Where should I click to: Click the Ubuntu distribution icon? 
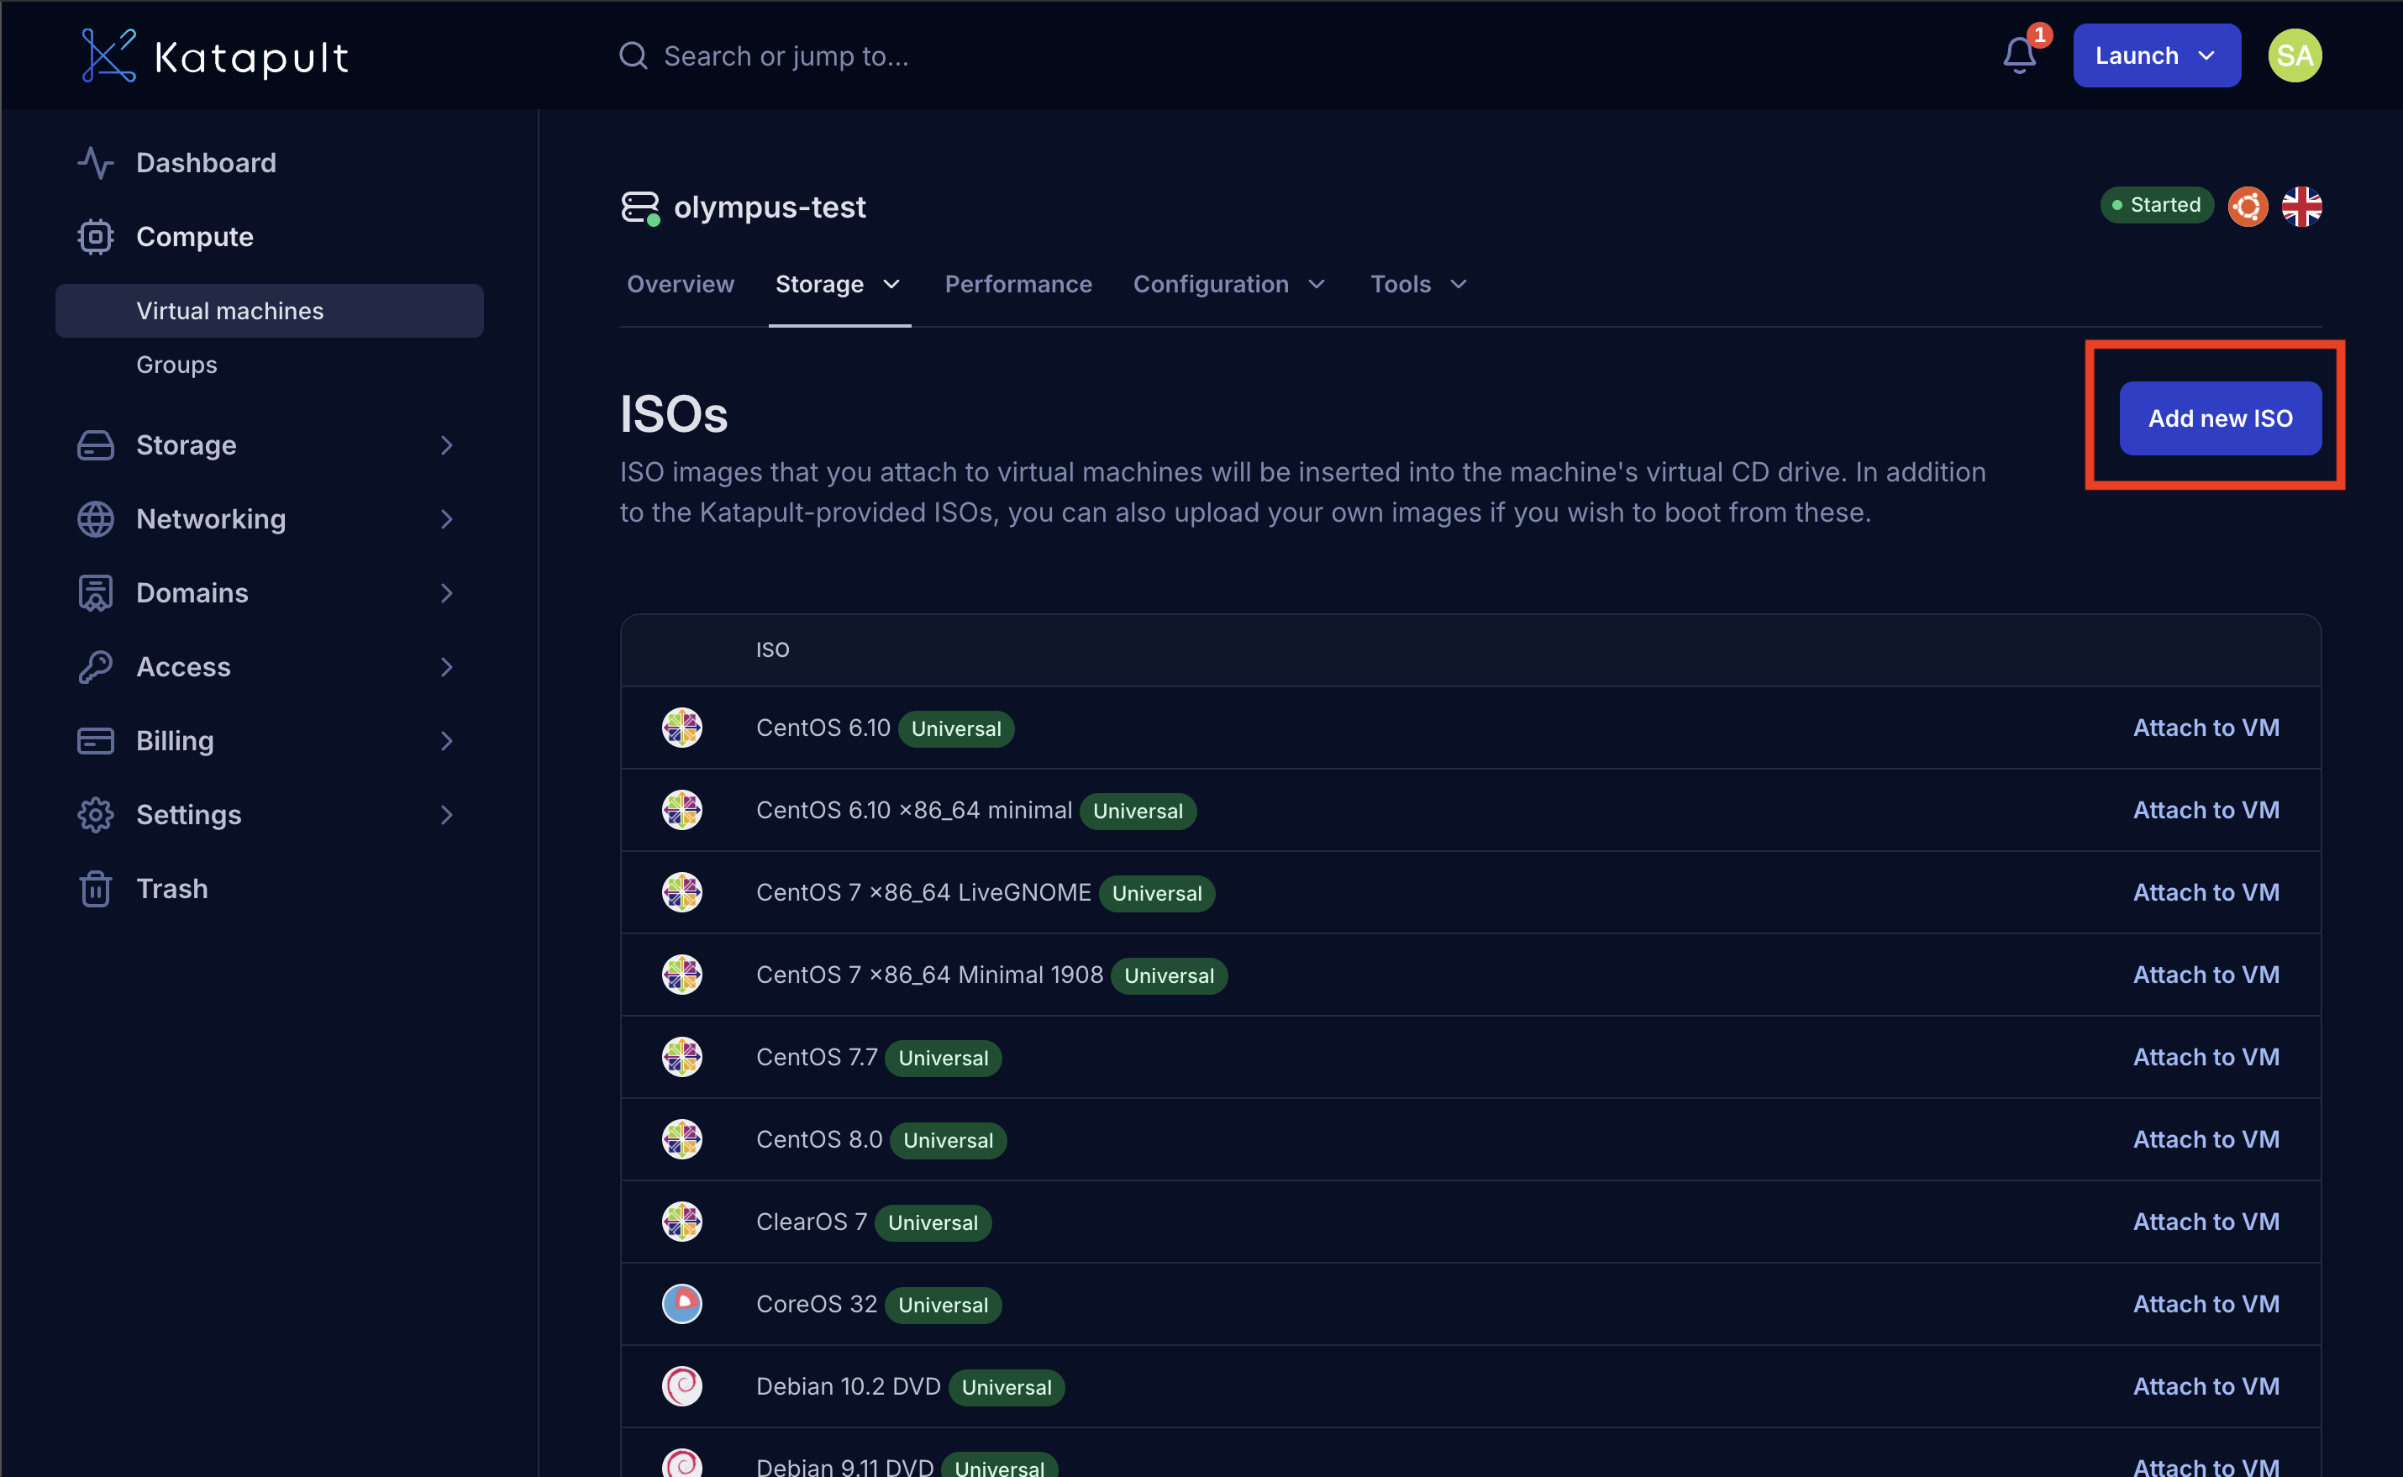pos(2247,206)
